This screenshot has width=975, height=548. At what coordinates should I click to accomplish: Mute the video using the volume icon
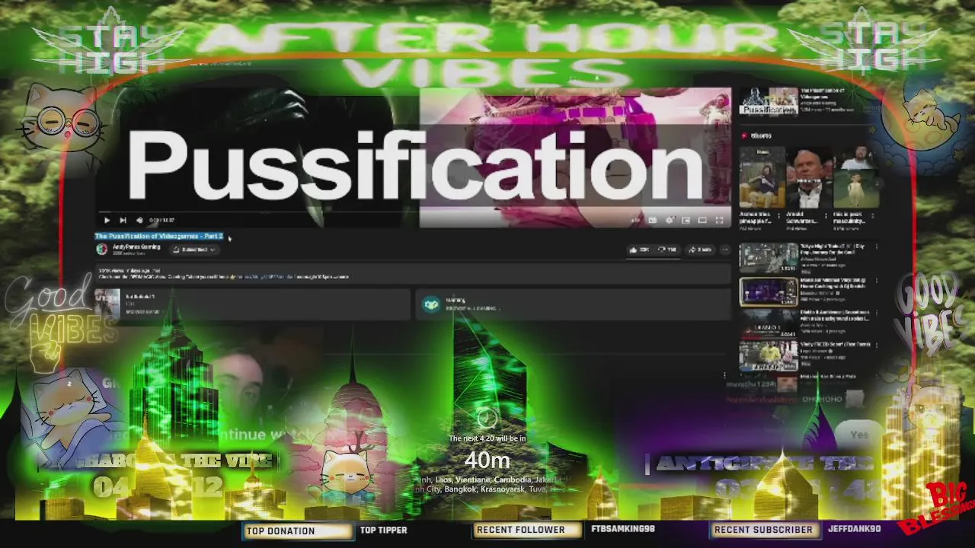pos(139,220)
